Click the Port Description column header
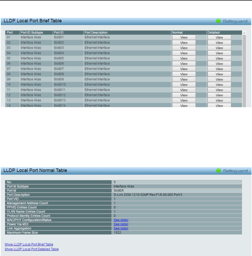 pos(127,33)
